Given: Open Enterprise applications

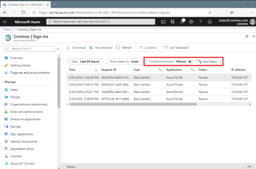Looking at the screenshot, I should [23, 119].
